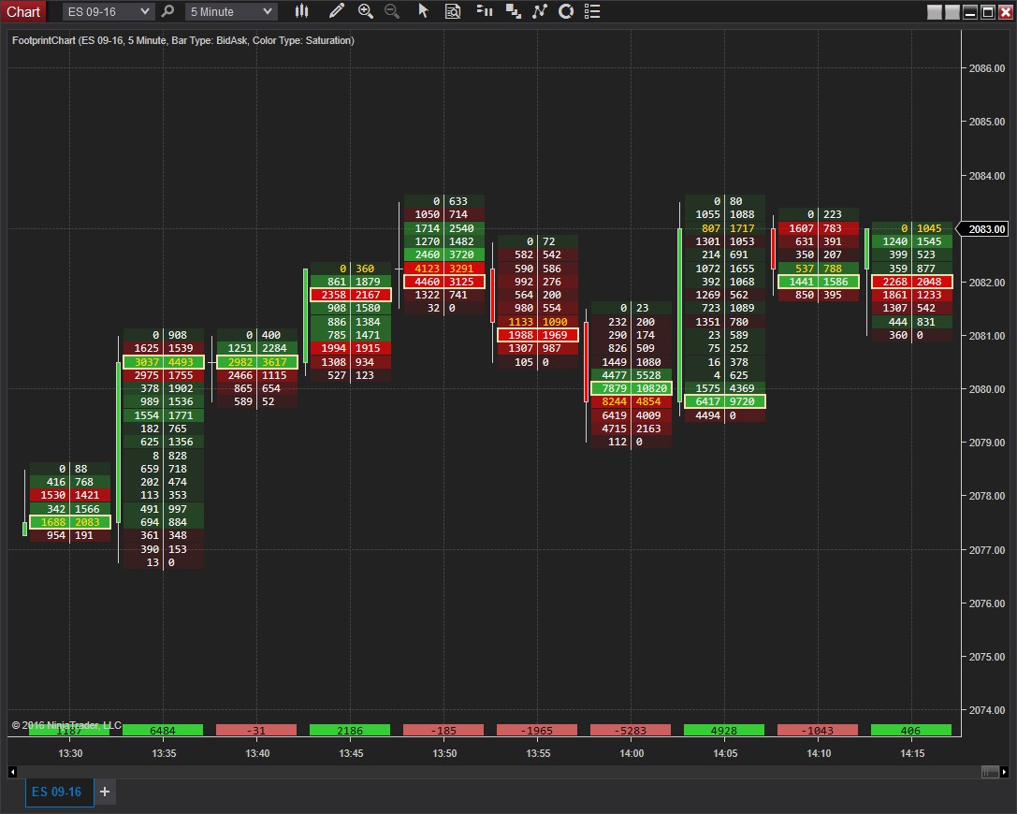
Task: Open the ES 09-16 instrument selector dropdown
Action: pyautogui.click(x=108, y=11)
